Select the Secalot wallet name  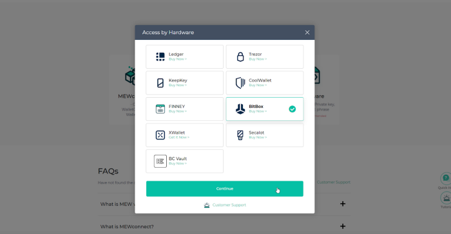(x=256, y=132)
